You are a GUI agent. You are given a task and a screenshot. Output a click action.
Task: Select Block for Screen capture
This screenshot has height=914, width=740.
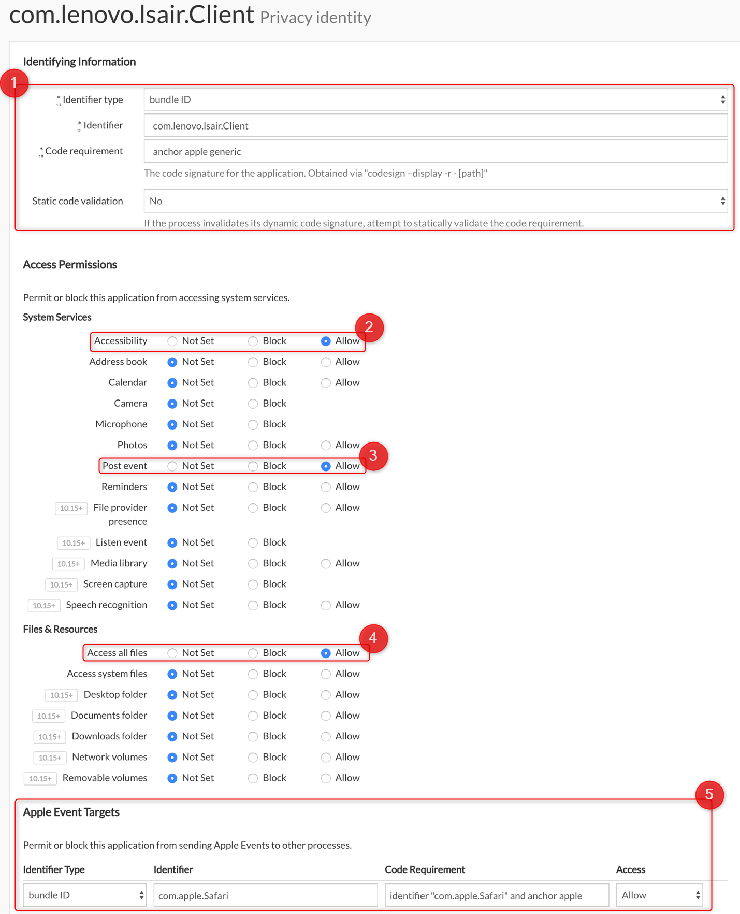coord(253,584)
